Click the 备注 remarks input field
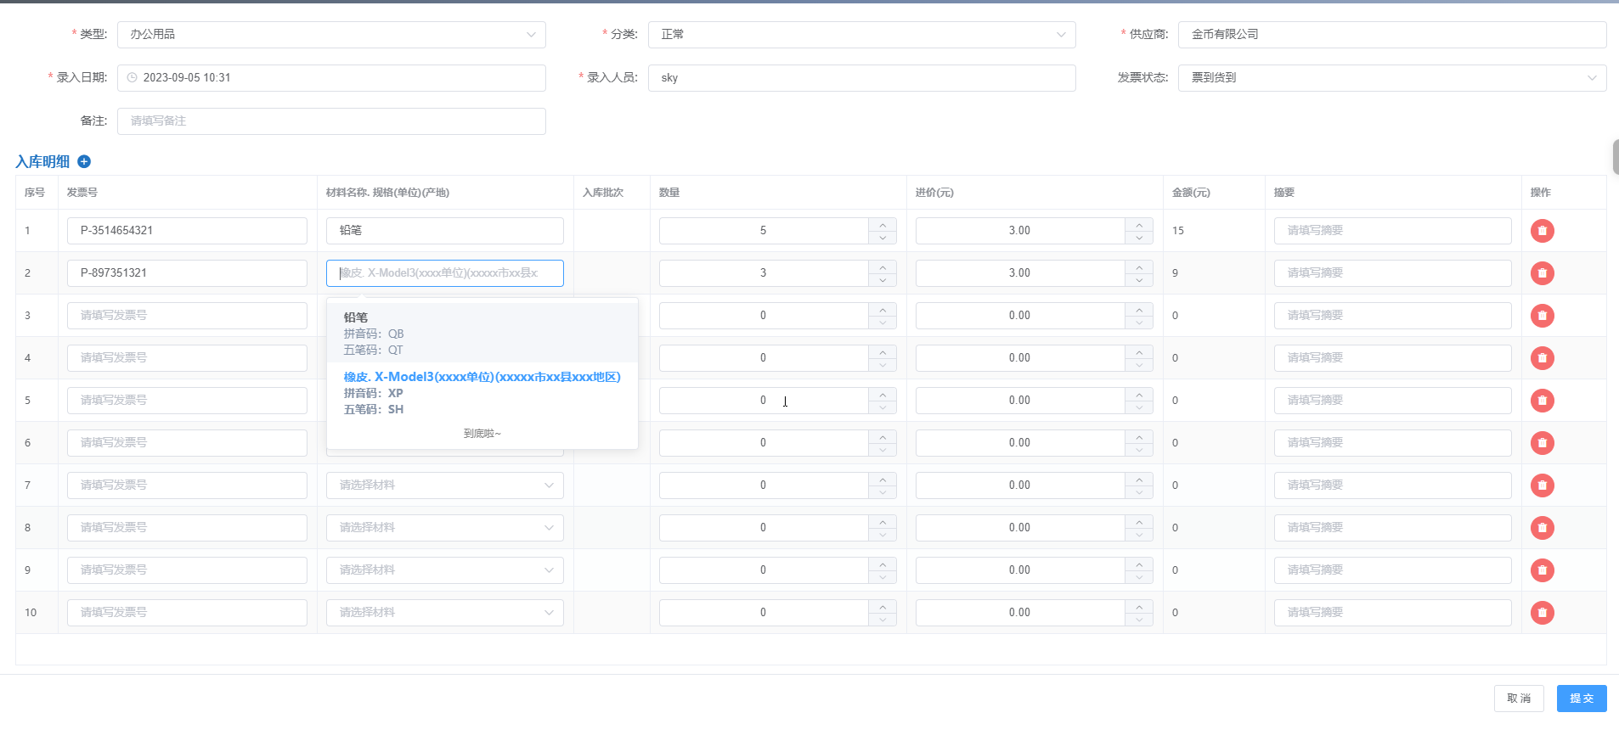The image size is (1619, 752). (x=331, y=121)
